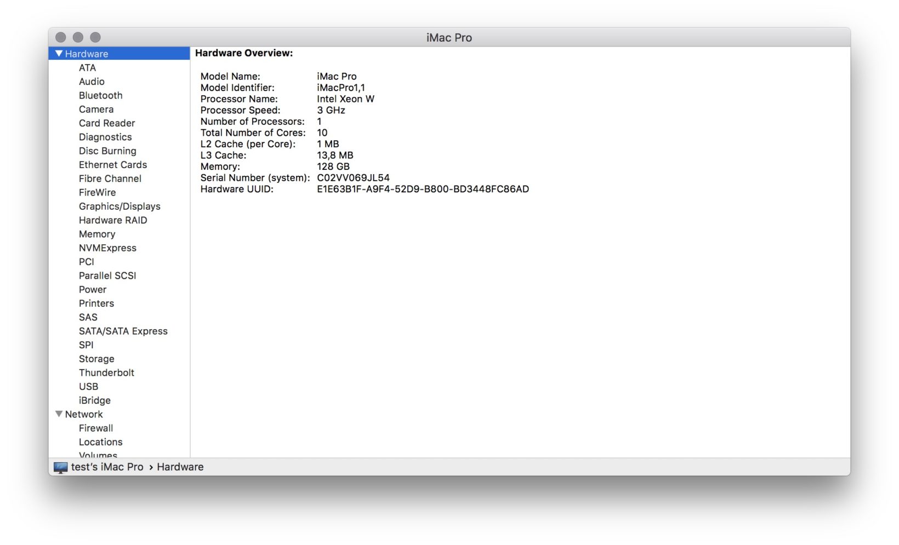Screen dimensions: 899x545
Task: Select Card Reader in the sidebar
Action: click(107, 123)
